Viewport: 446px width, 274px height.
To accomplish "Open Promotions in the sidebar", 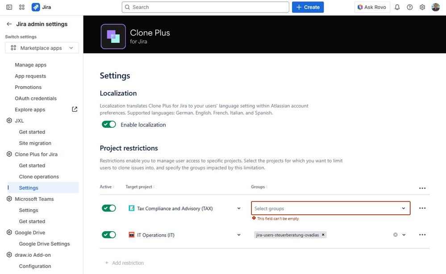I will tap(28, 87).
